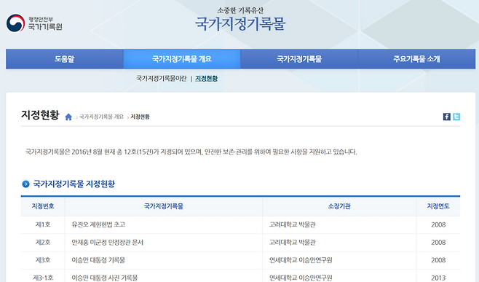479x282 pixels.
Task: Share page via Twitter icon
Action: pos(456,117)
